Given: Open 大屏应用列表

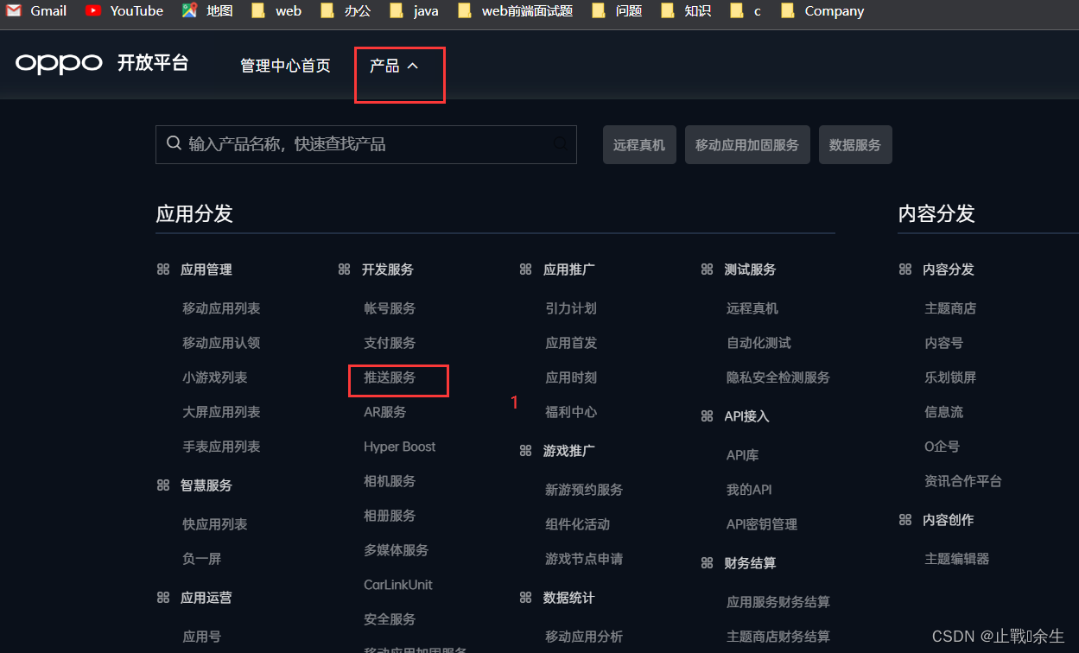Looking at the screenshot, I should 221,412.
